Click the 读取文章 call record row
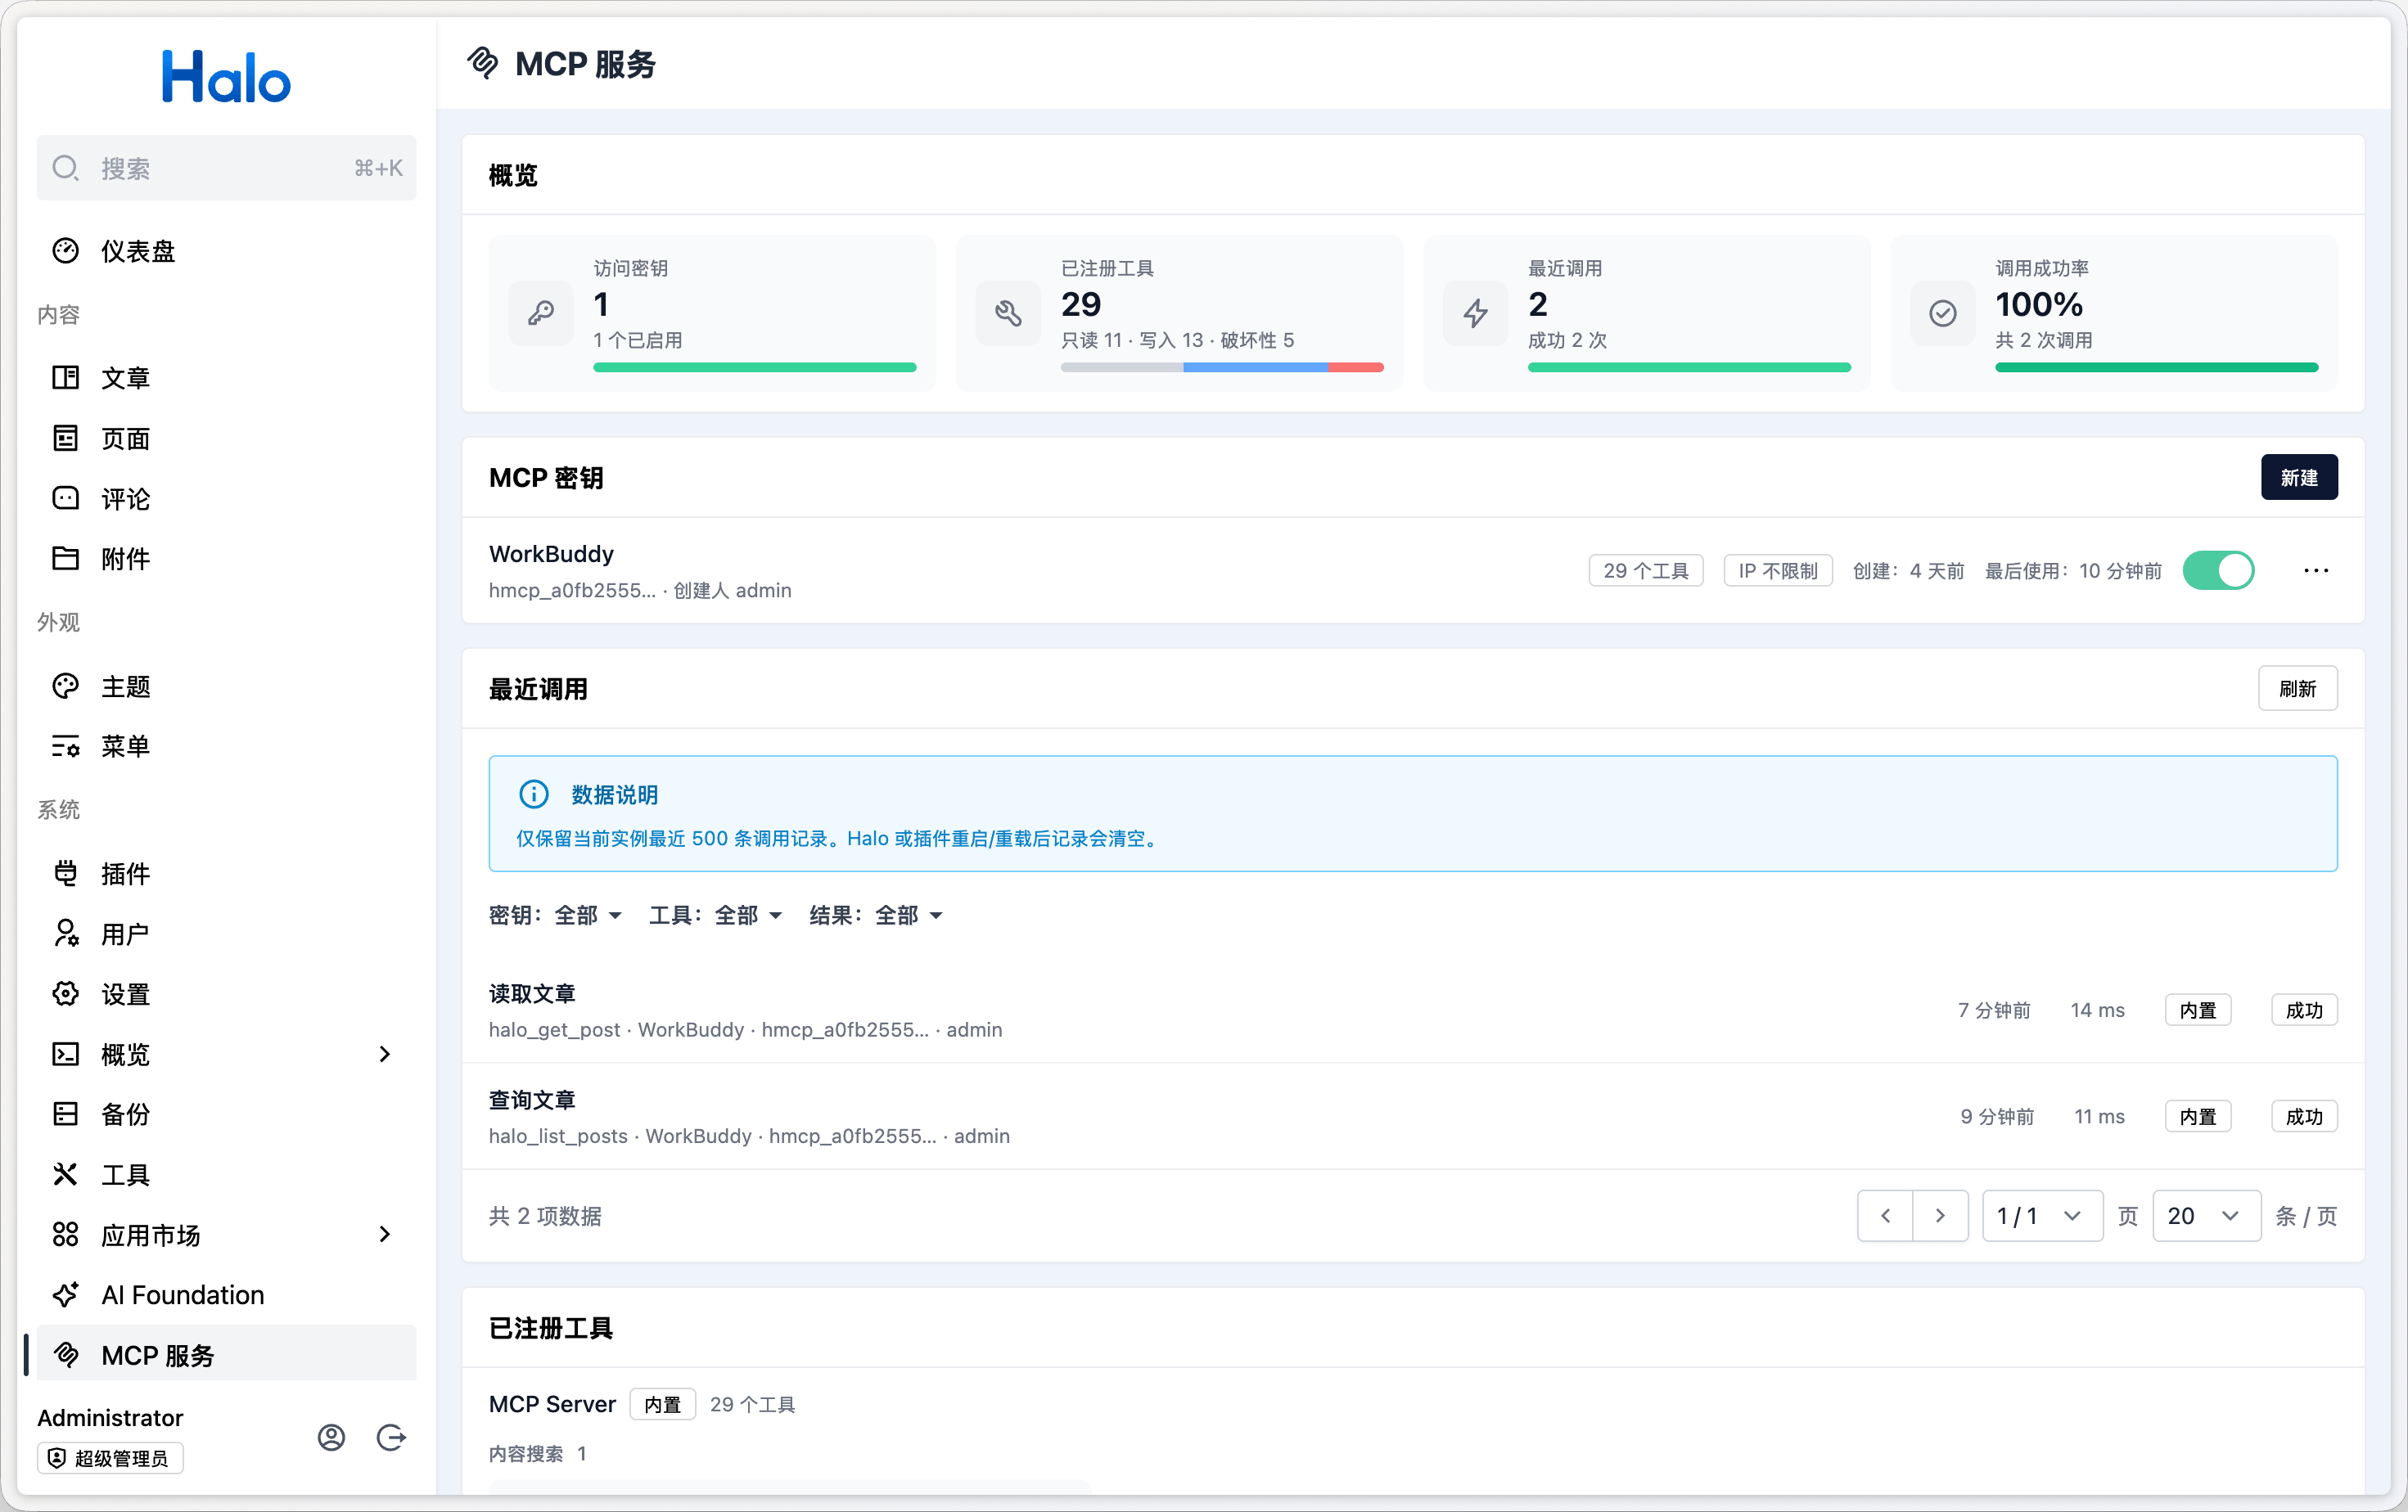Screen dimensions: 2408x1512 (x=1412, y=1010)
